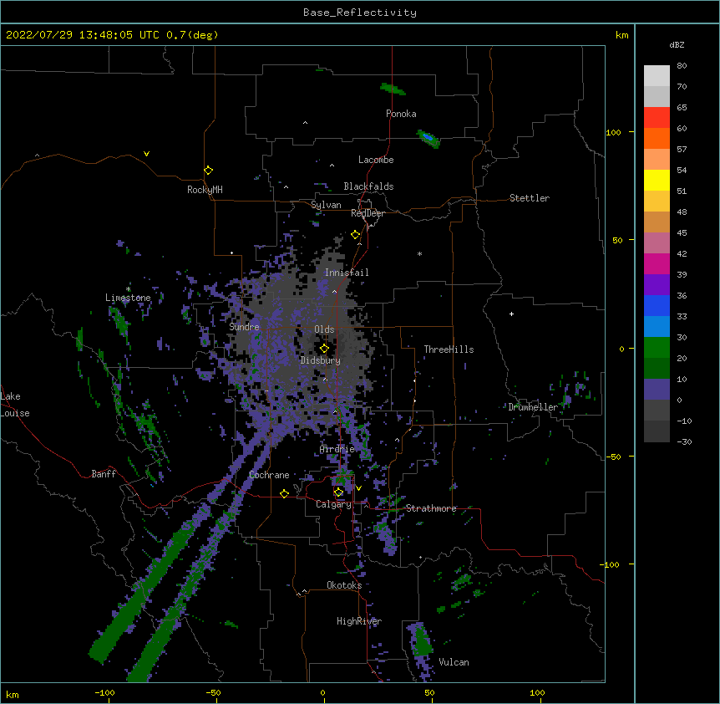Click the Limestone label
Screen dimensions: 720x704
pos(128,298)
